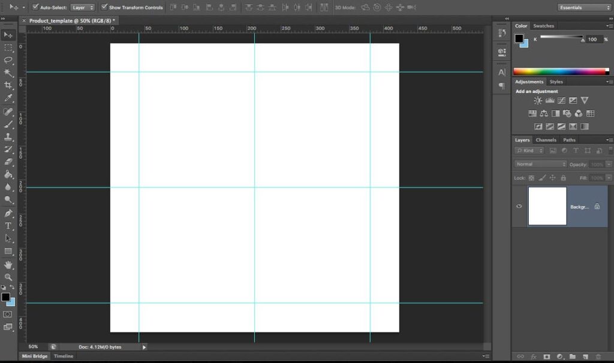Image resolution: width=614 pixels, height=363 pixels.
Task: Open the Mini Bridge panel
Action: tap(35, 356)
